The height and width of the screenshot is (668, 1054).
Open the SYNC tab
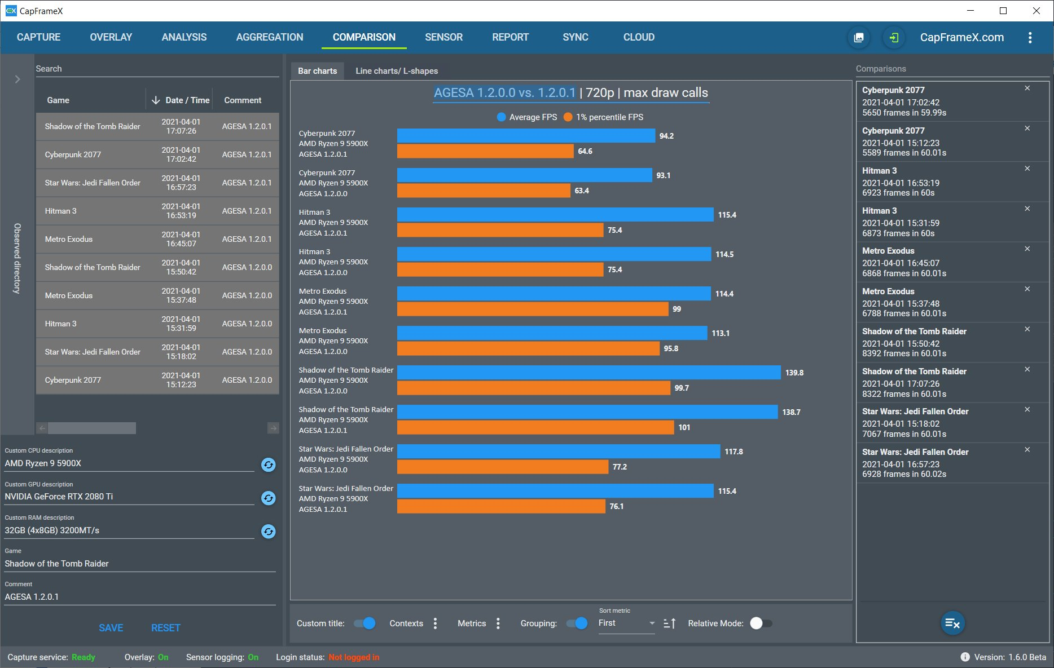pos(576,37)
